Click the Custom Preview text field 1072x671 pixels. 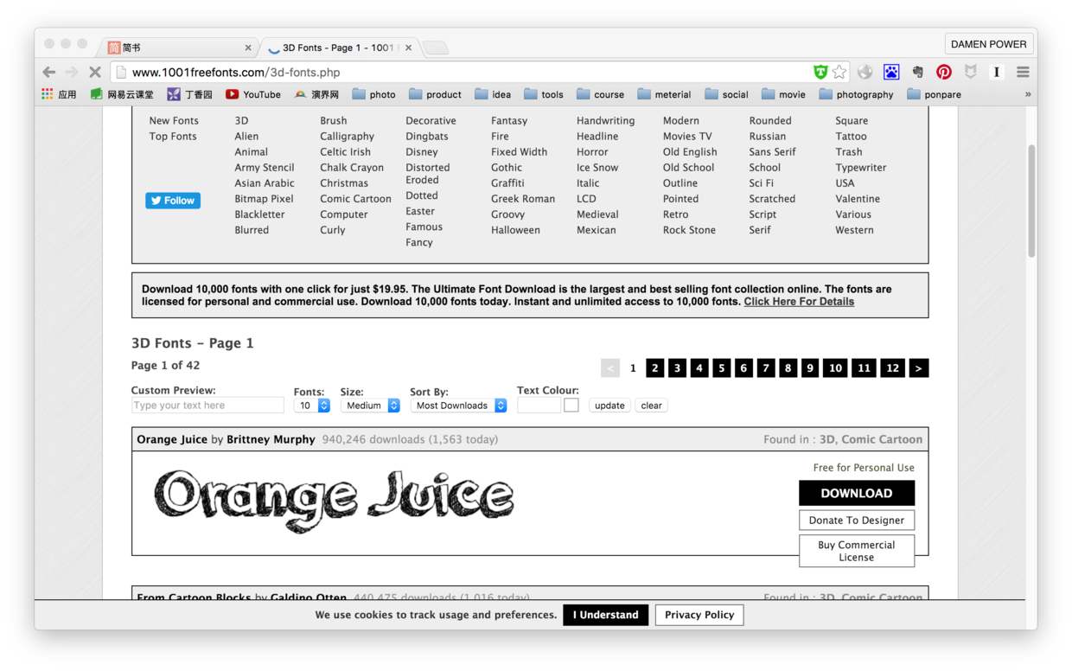pos(207,405)
